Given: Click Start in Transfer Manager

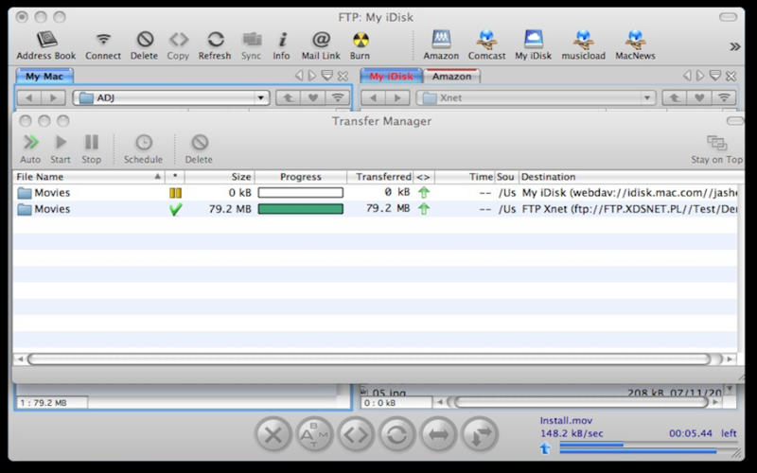Looking at the screenshot, I should 61,149.
